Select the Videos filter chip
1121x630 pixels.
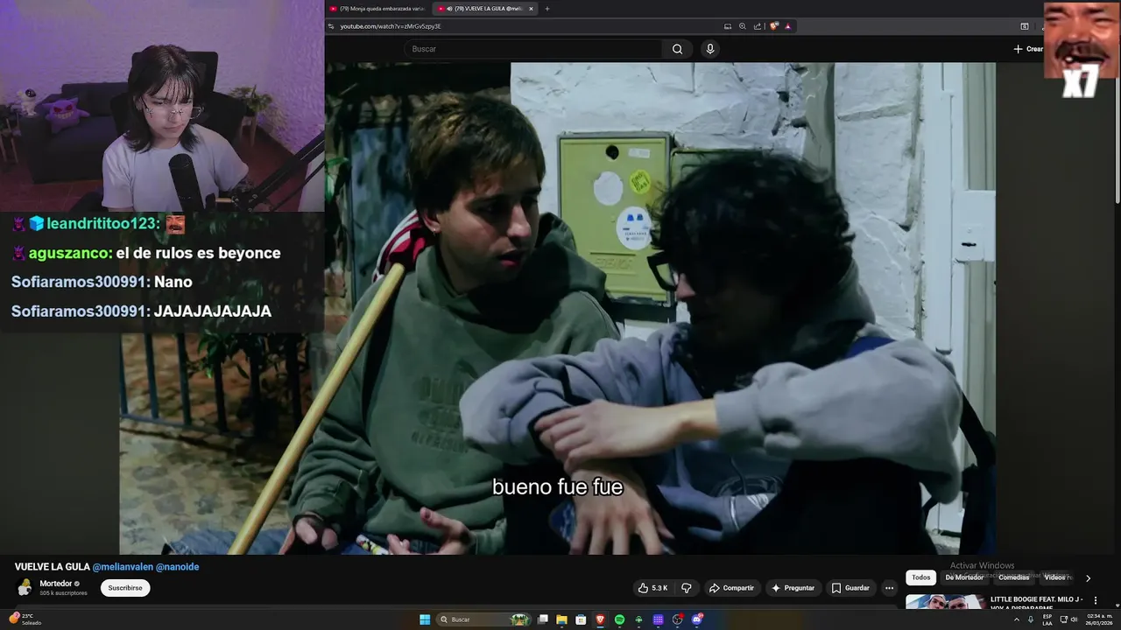pos(1055,577)
